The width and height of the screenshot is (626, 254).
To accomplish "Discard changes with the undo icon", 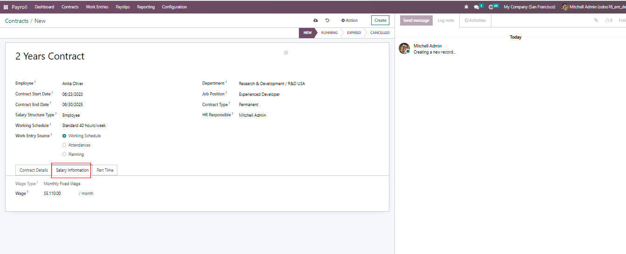I will [327, 20].
